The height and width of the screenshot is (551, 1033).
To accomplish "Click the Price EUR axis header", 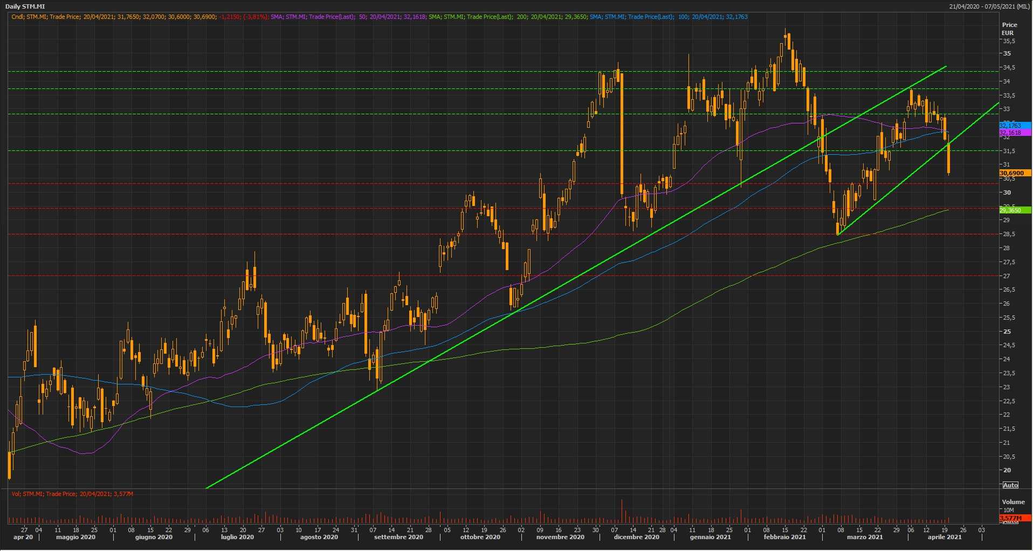I will (1009, 29).
